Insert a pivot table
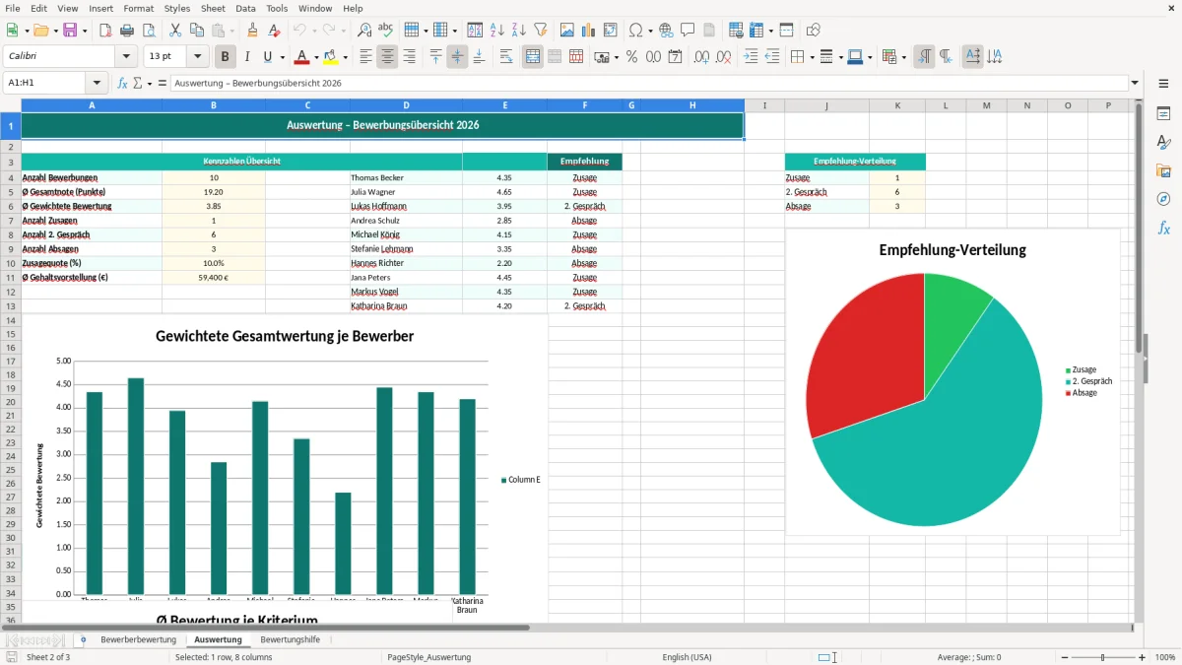This screenshot has height=665, width=1182. coord(611,31)
